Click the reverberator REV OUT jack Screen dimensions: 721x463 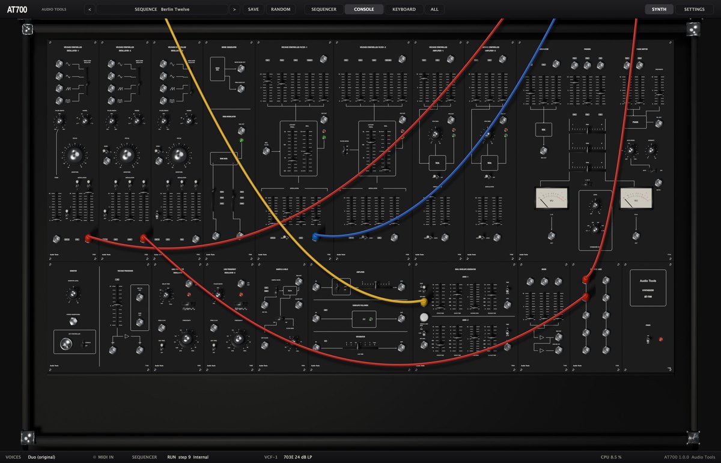(543, 150)
